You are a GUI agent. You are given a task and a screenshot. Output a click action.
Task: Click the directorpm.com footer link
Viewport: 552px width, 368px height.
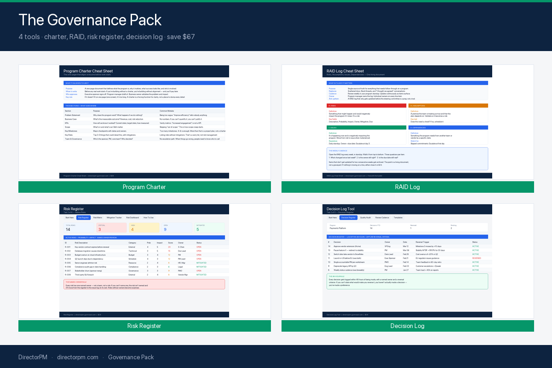click(78, 357)
